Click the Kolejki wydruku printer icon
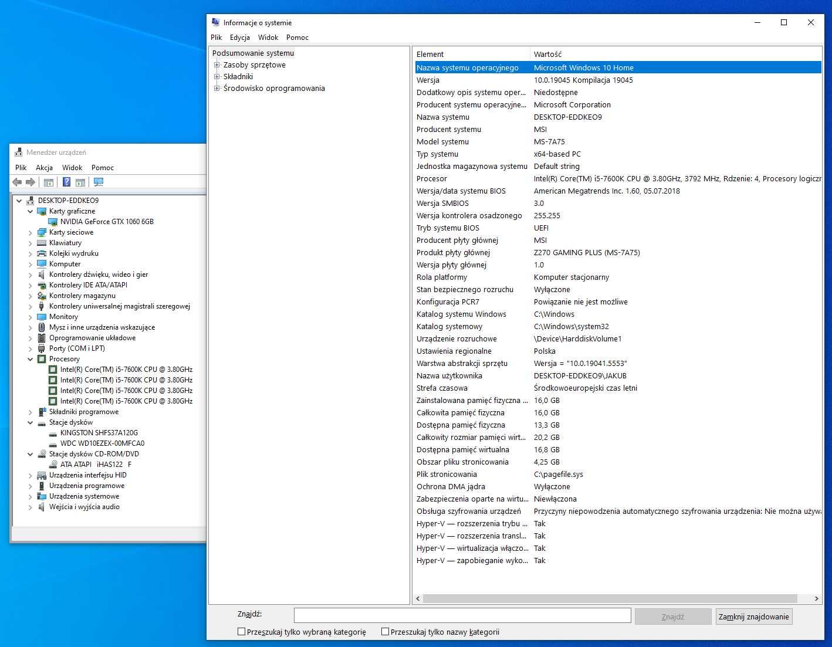The width and height of the screenshot is (832, 647). pos(42,253)
